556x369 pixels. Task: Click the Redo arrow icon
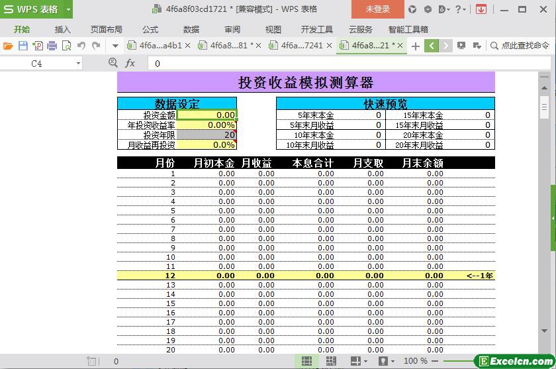pos(96,46)
